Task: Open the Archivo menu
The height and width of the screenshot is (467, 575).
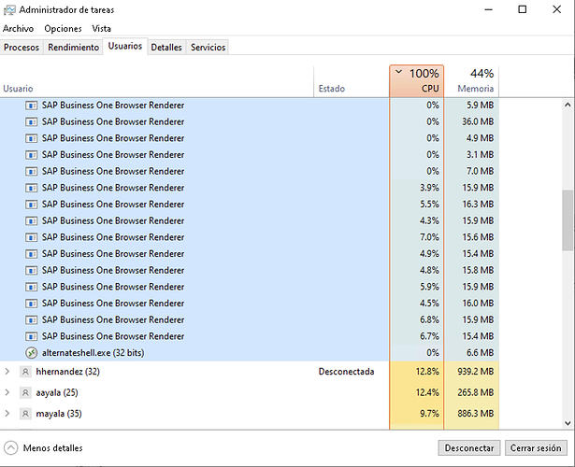Action: [x=19, y=29]
